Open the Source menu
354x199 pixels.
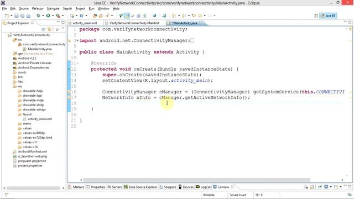point(24,9)
